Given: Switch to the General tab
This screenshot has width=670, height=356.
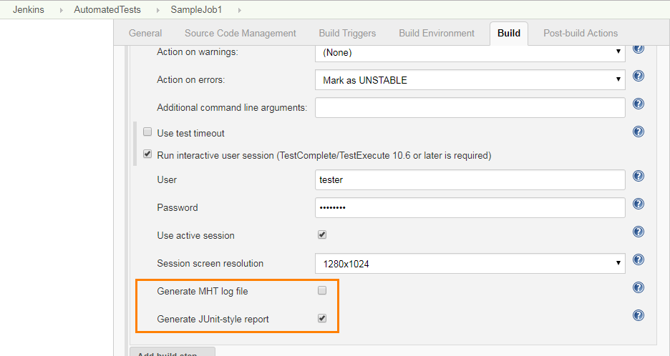Looking at the screenshot, I should (x=145, y=34).
